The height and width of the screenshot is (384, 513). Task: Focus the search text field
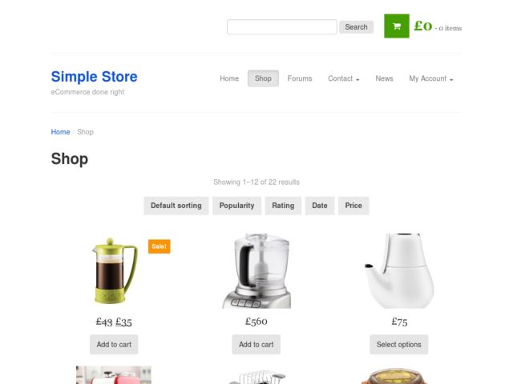pos(282,26)
